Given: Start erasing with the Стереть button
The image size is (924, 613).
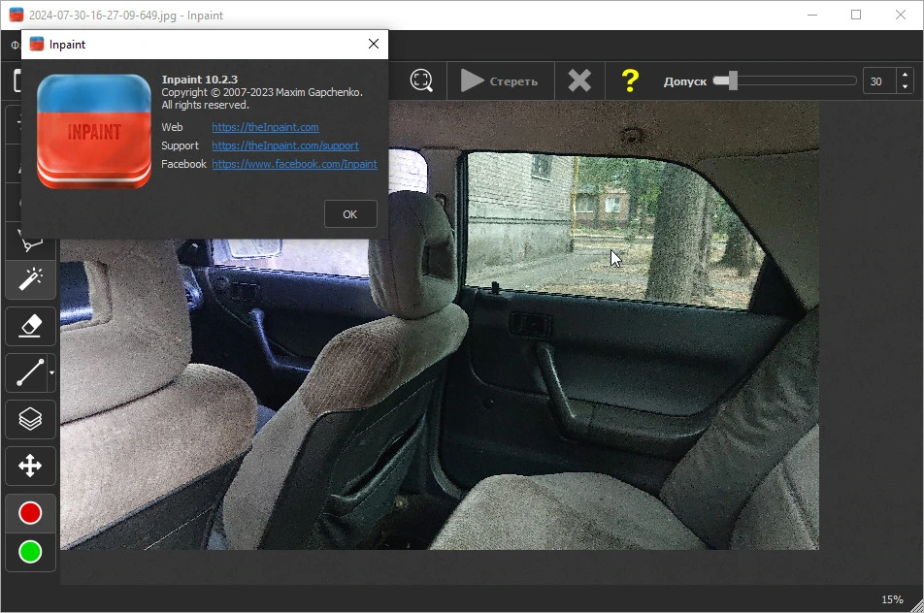Looking at the screenshot, I should [x=500, y=81].
